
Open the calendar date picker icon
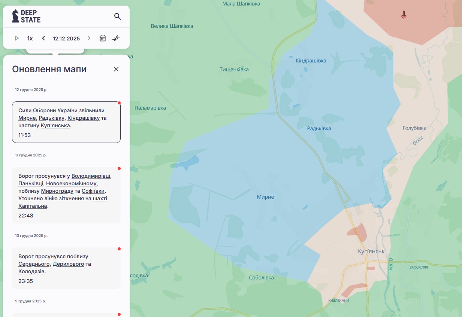(103, 38)
